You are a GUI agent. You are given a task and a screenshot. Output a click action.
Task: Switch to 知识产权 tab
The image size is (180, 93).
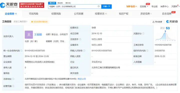pyautogui.click(x=124, y=14)
